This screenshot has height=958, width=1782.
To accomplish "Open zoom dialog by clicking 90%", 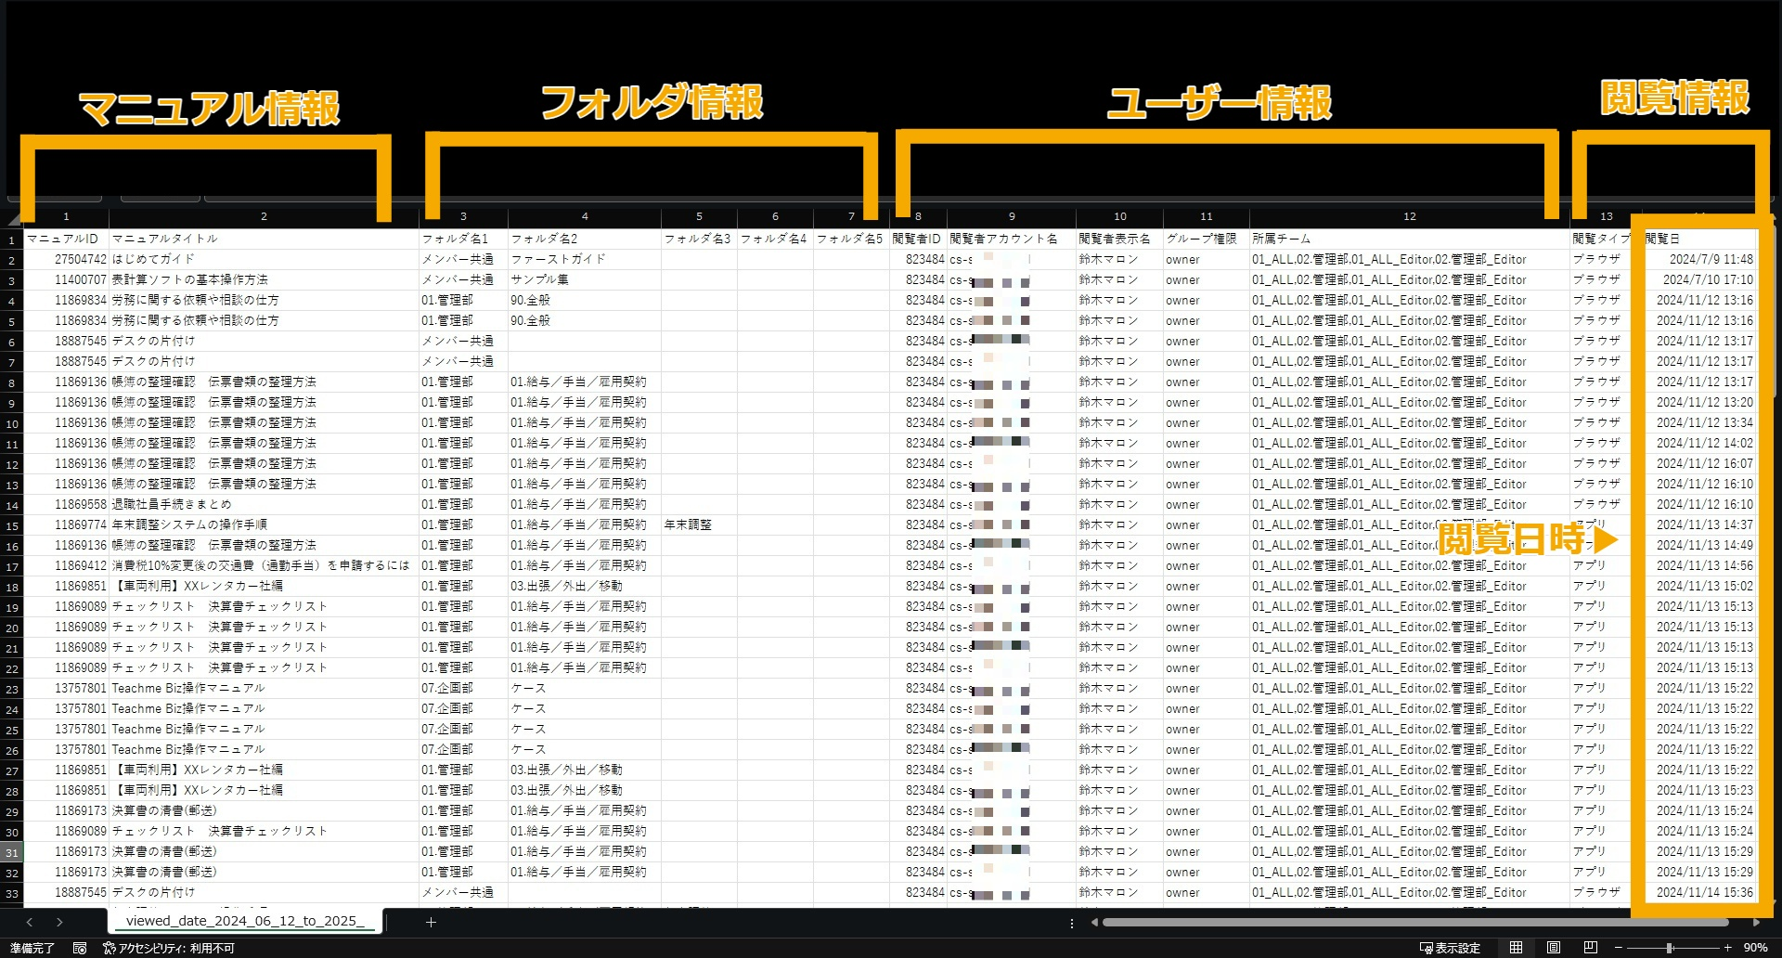I will [x=1756, y=949].
